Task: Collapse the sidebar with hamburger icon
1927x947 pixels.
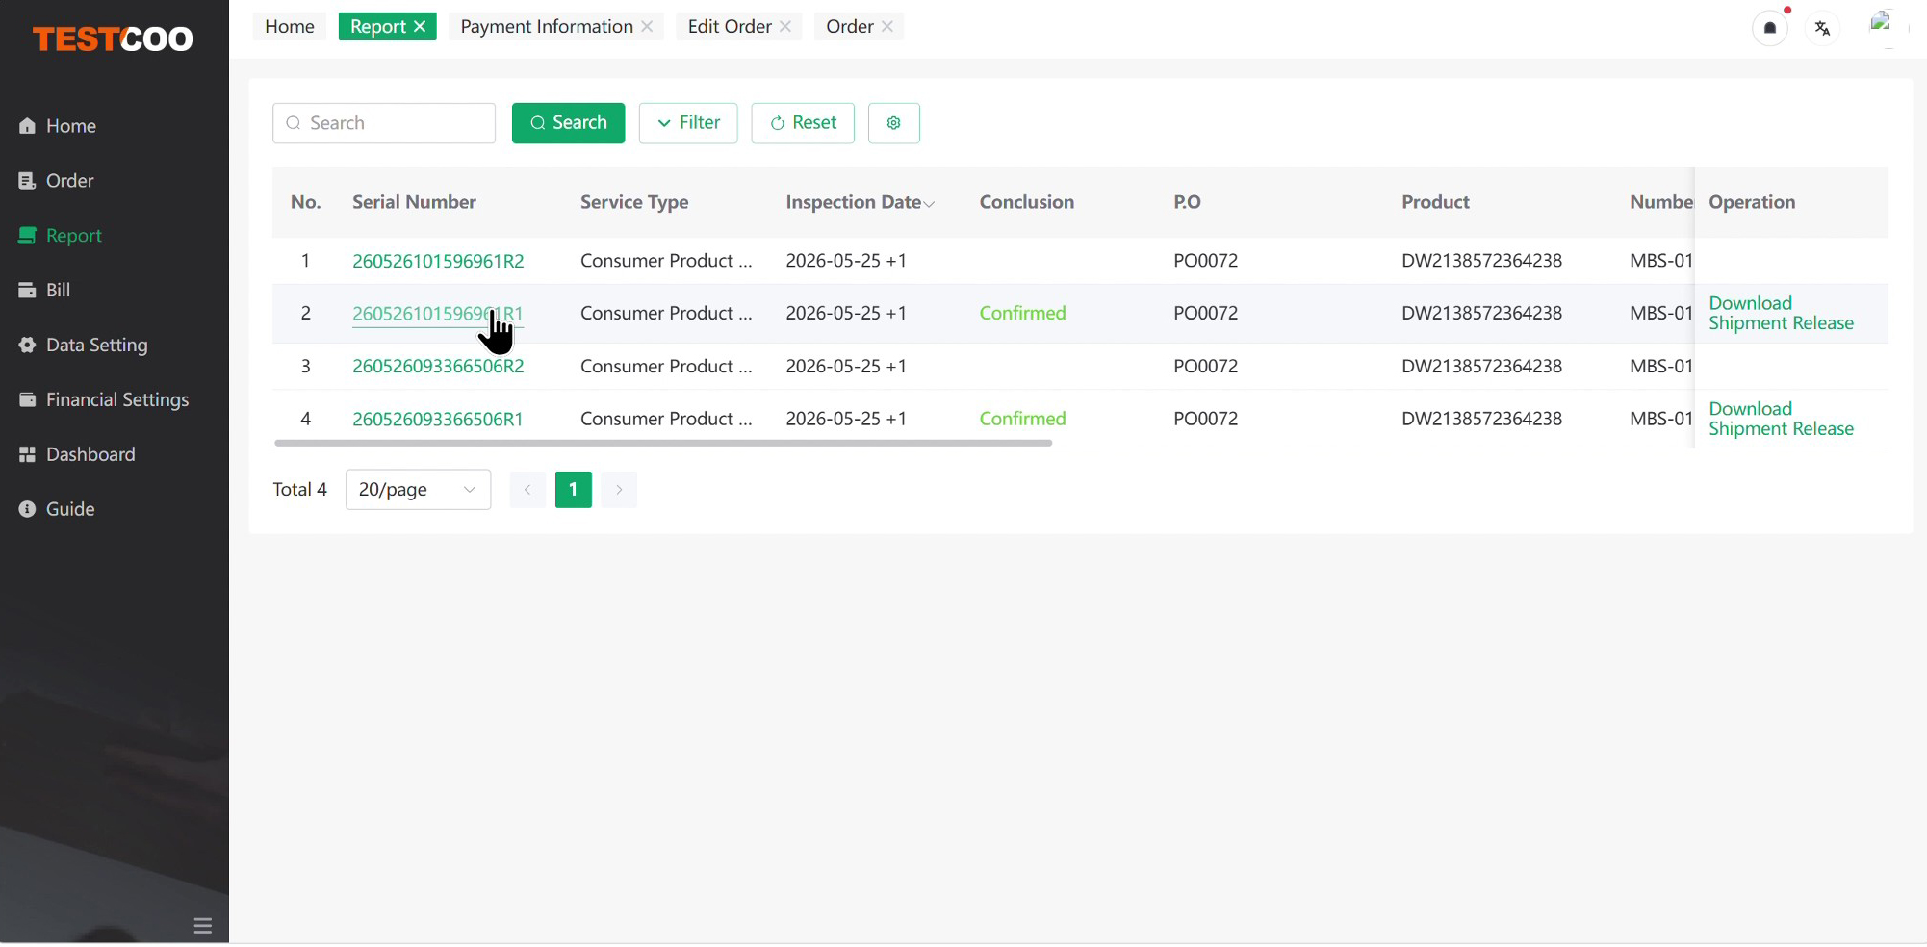Action: pyautogui.click(x=202, y=926)
